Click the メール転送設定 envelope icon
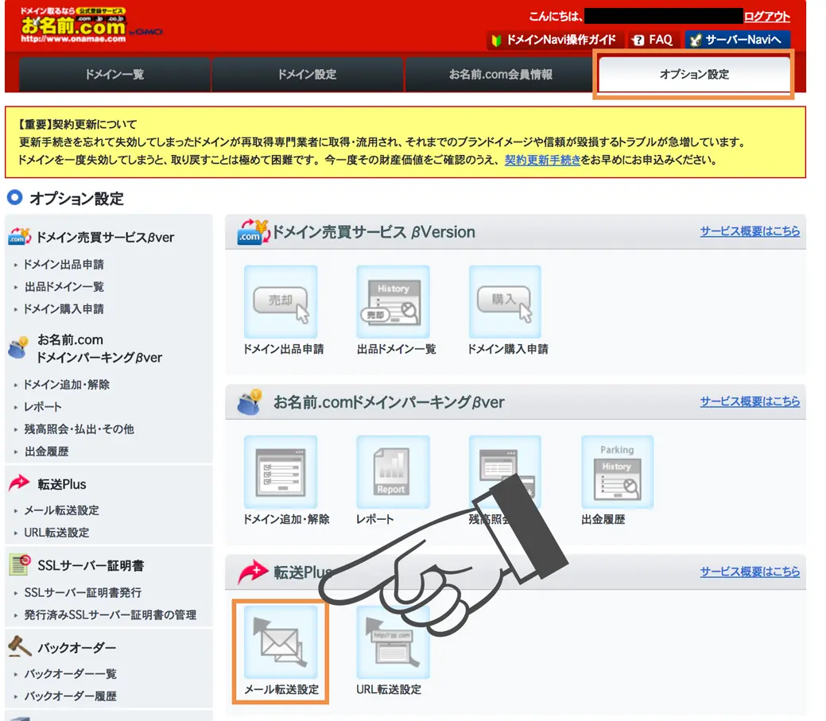 (281, 642)
